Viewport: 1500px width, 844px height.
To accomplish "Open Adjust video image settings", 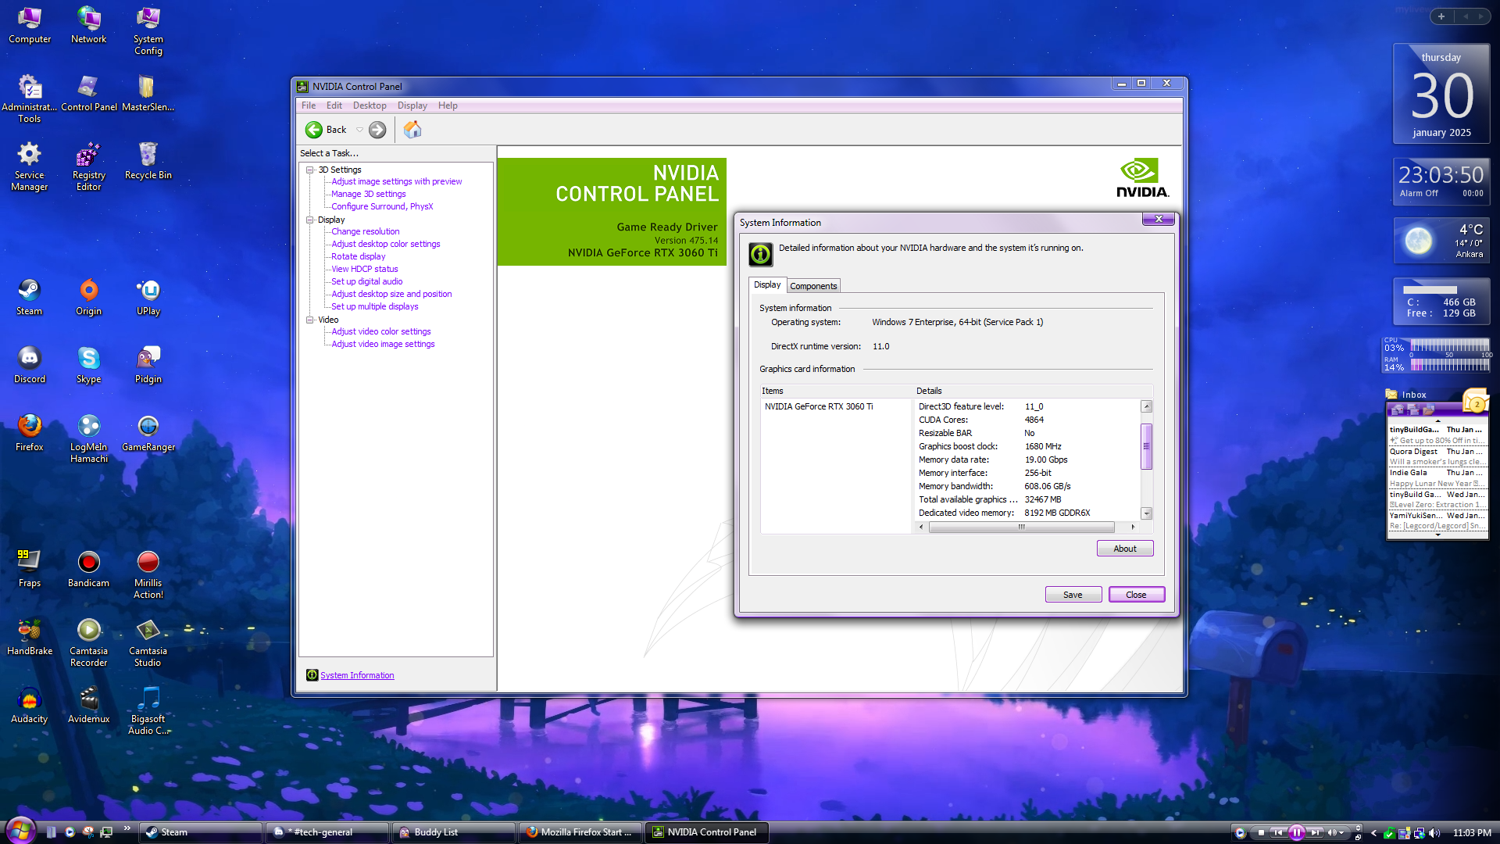I will [383, 344].
